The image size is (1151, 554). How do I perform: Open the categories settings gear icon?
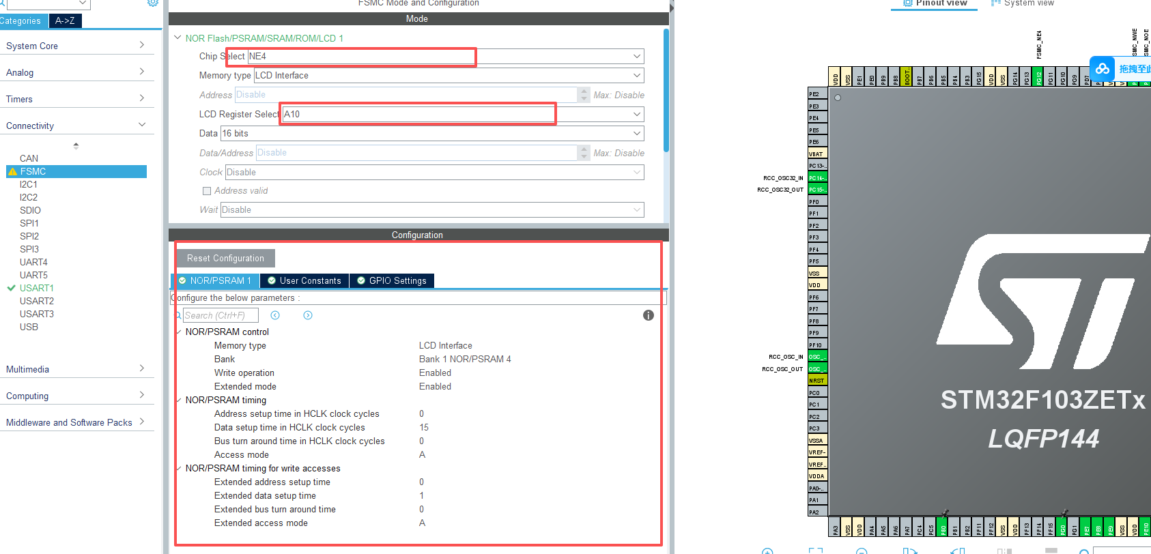click(x=153, y=3)
